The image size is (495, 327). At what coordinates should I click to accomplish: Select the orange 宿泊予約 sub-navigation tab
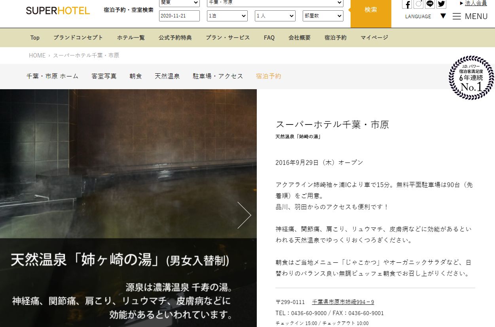pyautogui.click(x=269, y=76)
